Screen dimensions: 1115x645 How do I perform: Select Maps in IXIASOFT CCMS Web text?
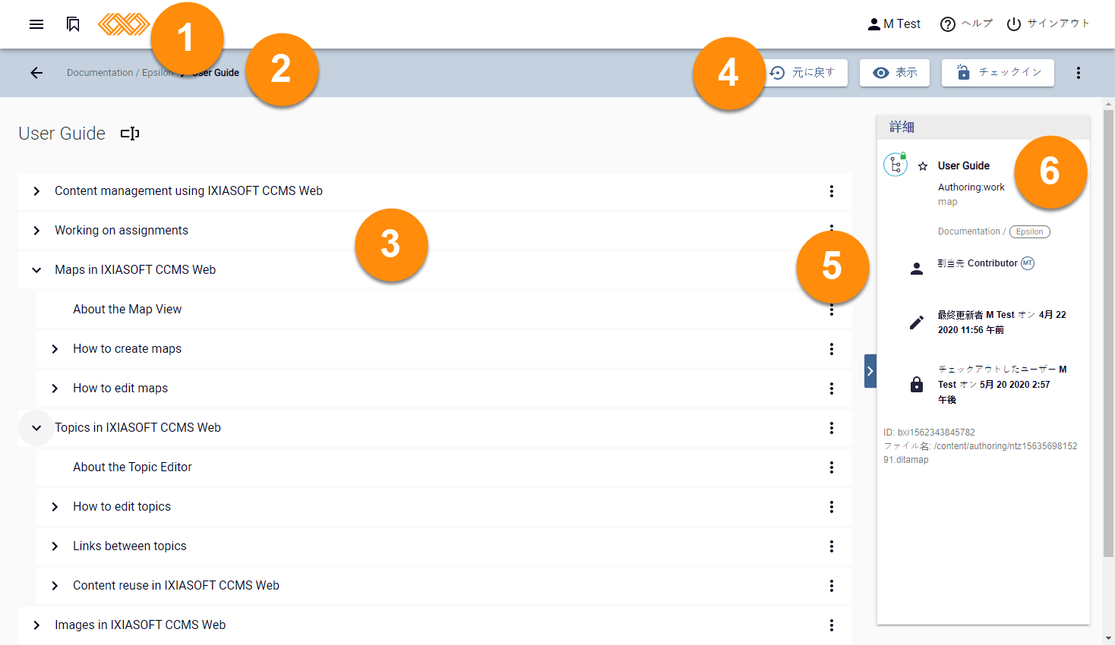pyautogui.click(x=135, y=270)
